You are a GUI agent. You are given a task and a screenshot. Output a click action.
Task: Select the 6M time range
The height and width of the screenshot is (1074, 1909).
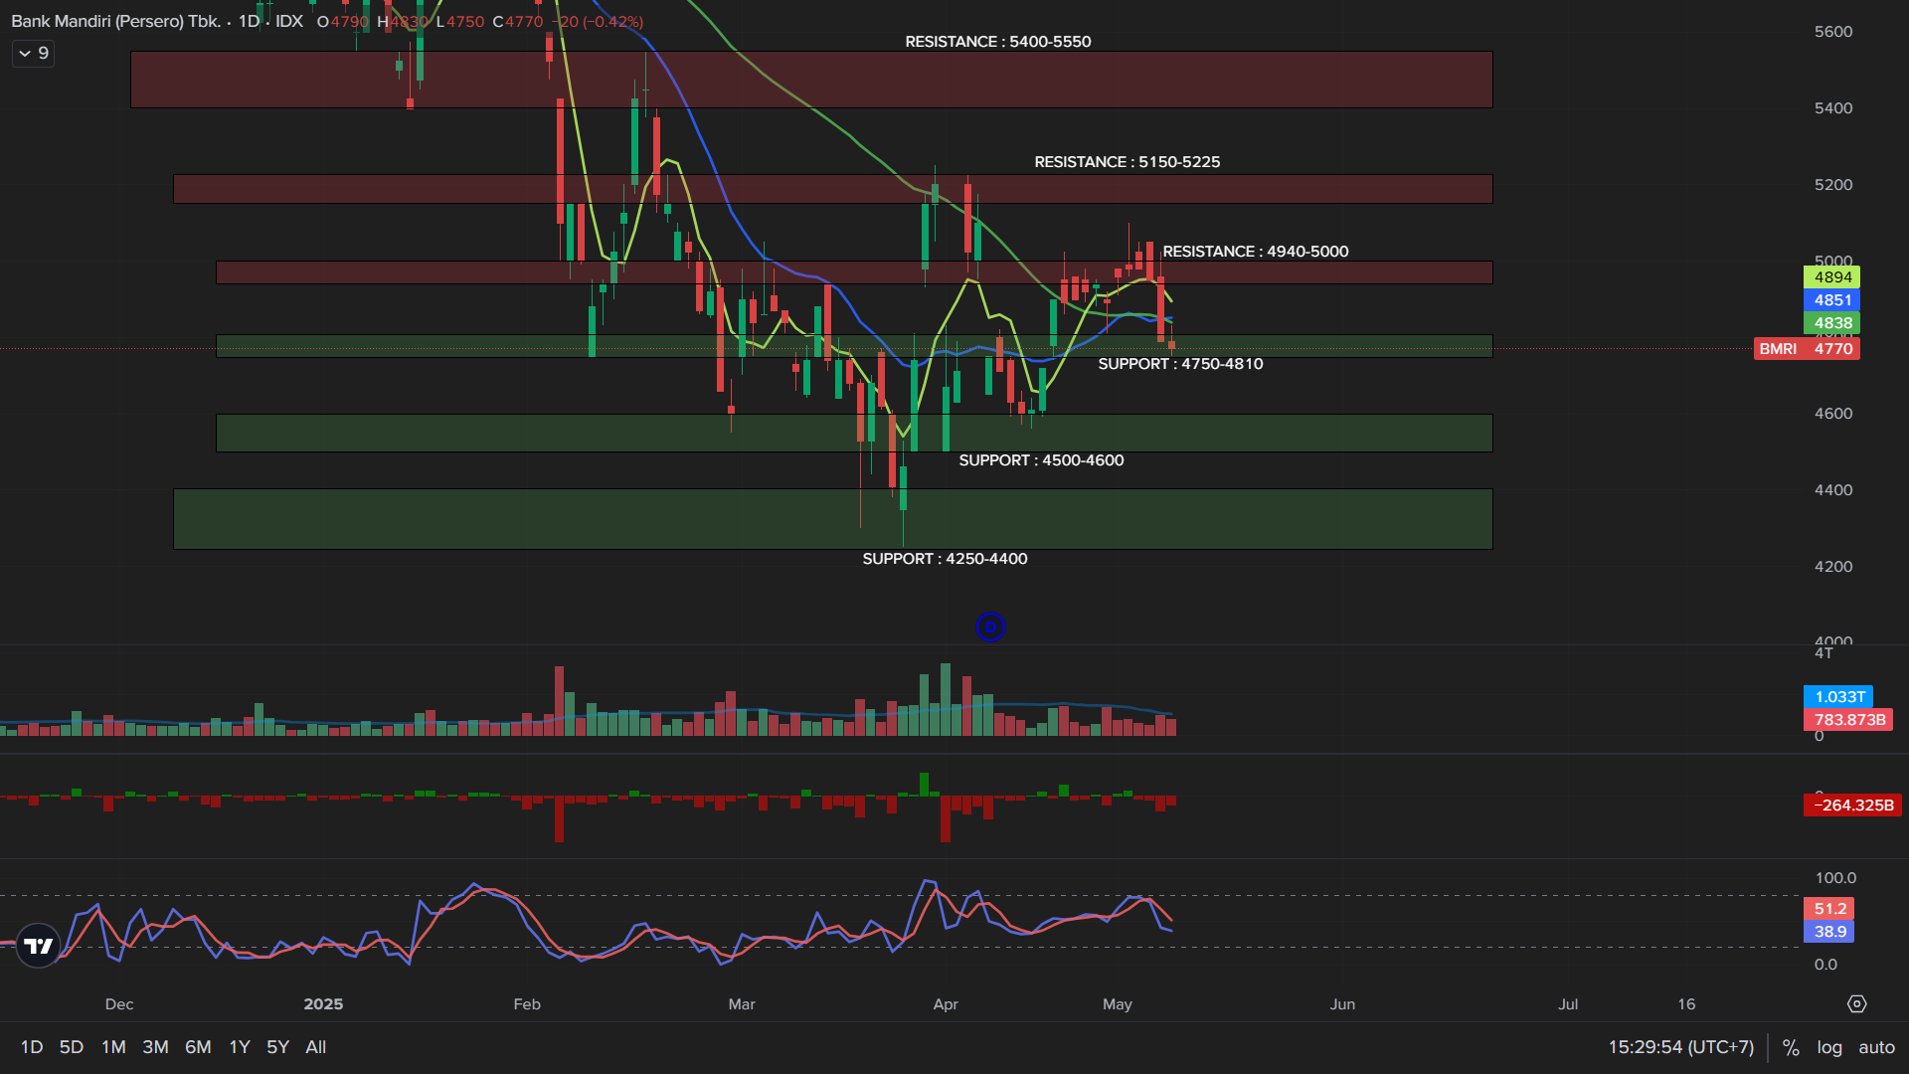coord(198,1047)
